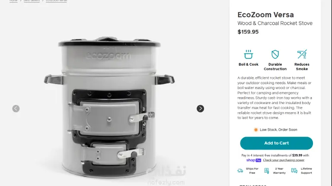
Task: Click the orange low stock indicator dot
Action: pos(256,129)
